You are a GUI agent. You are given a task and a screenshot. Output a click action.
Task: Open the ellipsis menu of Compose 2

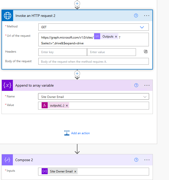coord(147,160)
